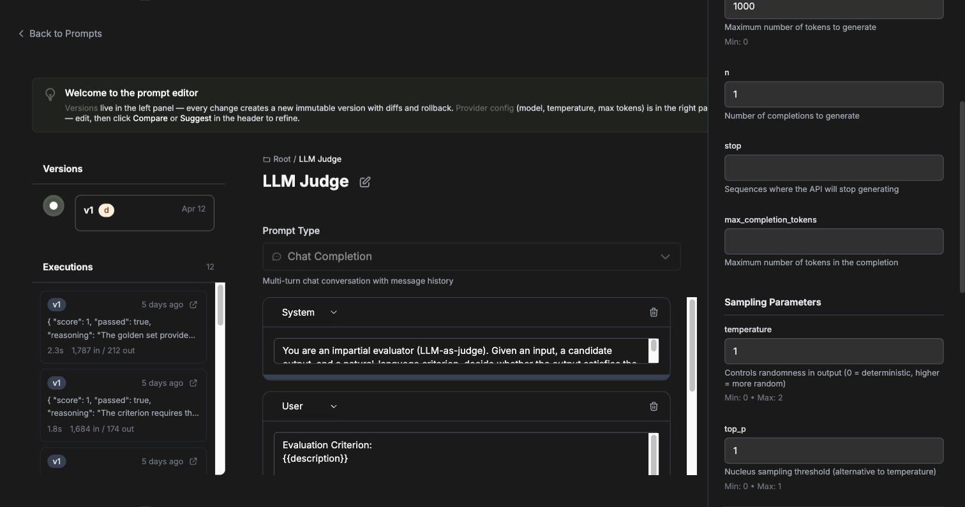Click the edit pencil icon beside LLM Judge
The width and height of the screenshot is (965, 507).
pyautogui.click(x=364, y=182)
